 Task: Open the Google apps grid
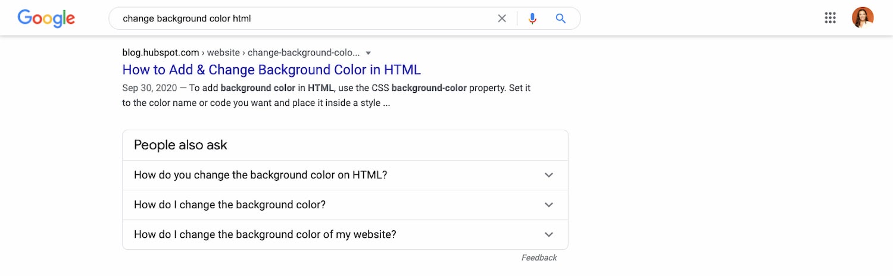[830, 18]
